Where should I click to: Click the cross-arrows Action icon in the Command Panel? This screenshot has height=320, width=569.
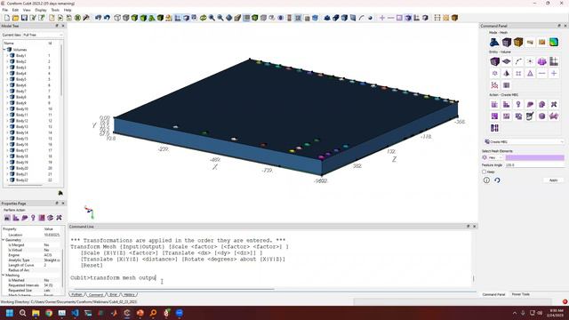(554, 105)
